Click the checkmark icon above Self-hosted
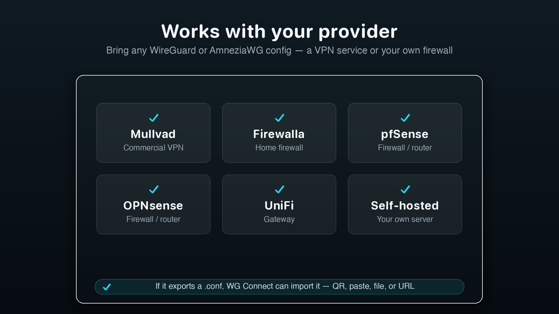 coord(405,189)
